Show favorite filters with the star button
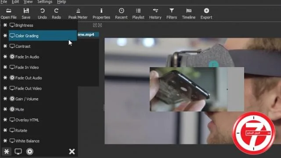The image size is (281, 158). click(x=7, y=151)
